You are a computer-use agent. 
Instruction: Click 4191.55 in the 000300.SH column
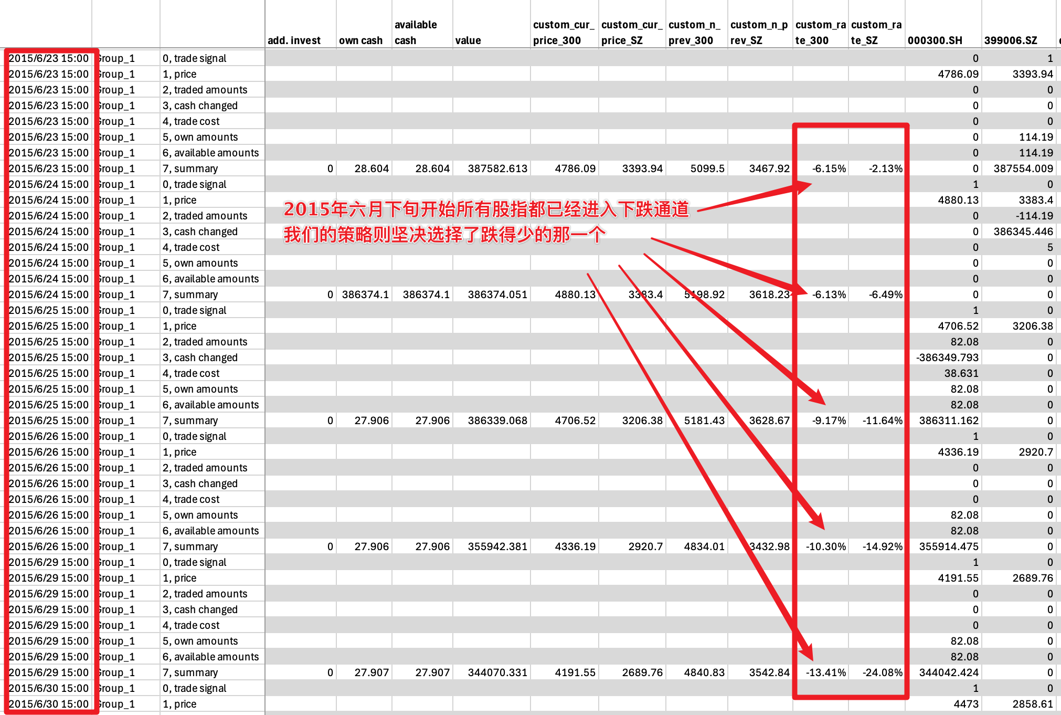click(x=958, y=578)
